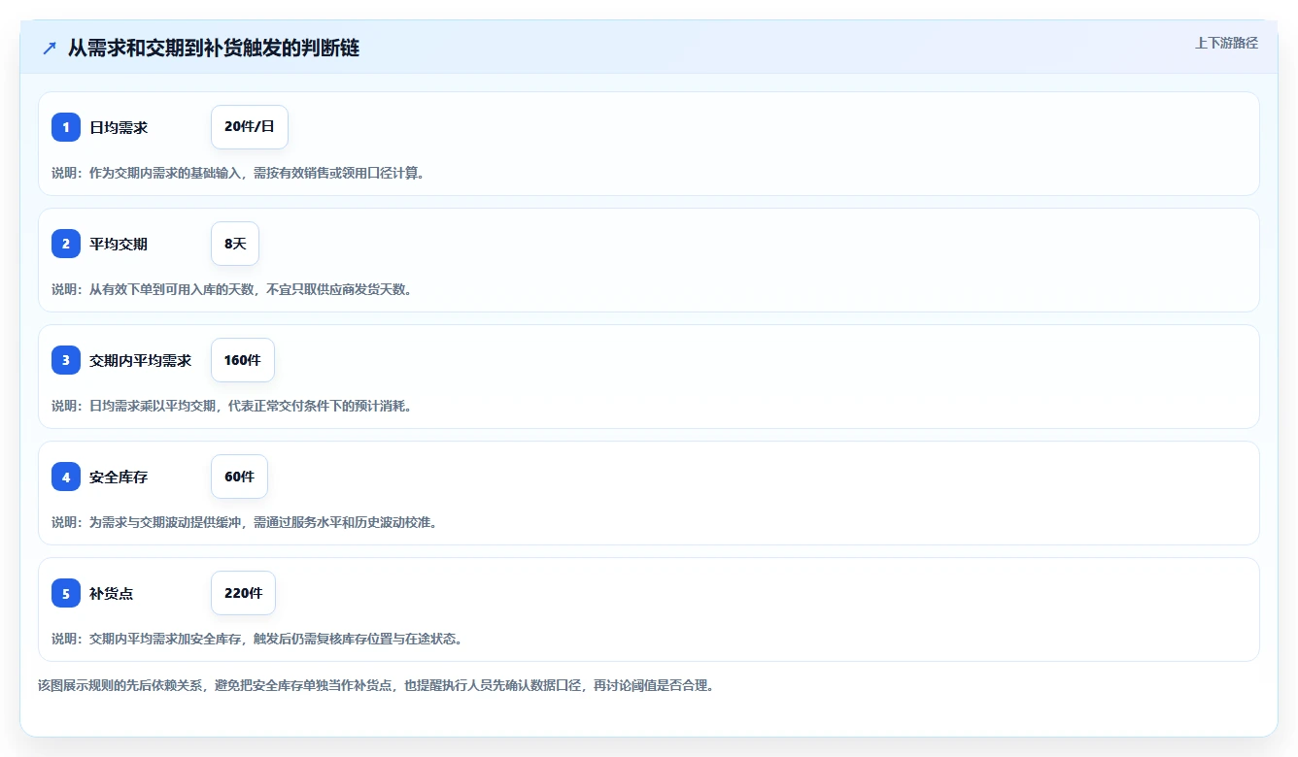This screenshot has height=757, width=1298.
Task: Click step number 5 badge for 补货点
Action: tap(66, 593)
